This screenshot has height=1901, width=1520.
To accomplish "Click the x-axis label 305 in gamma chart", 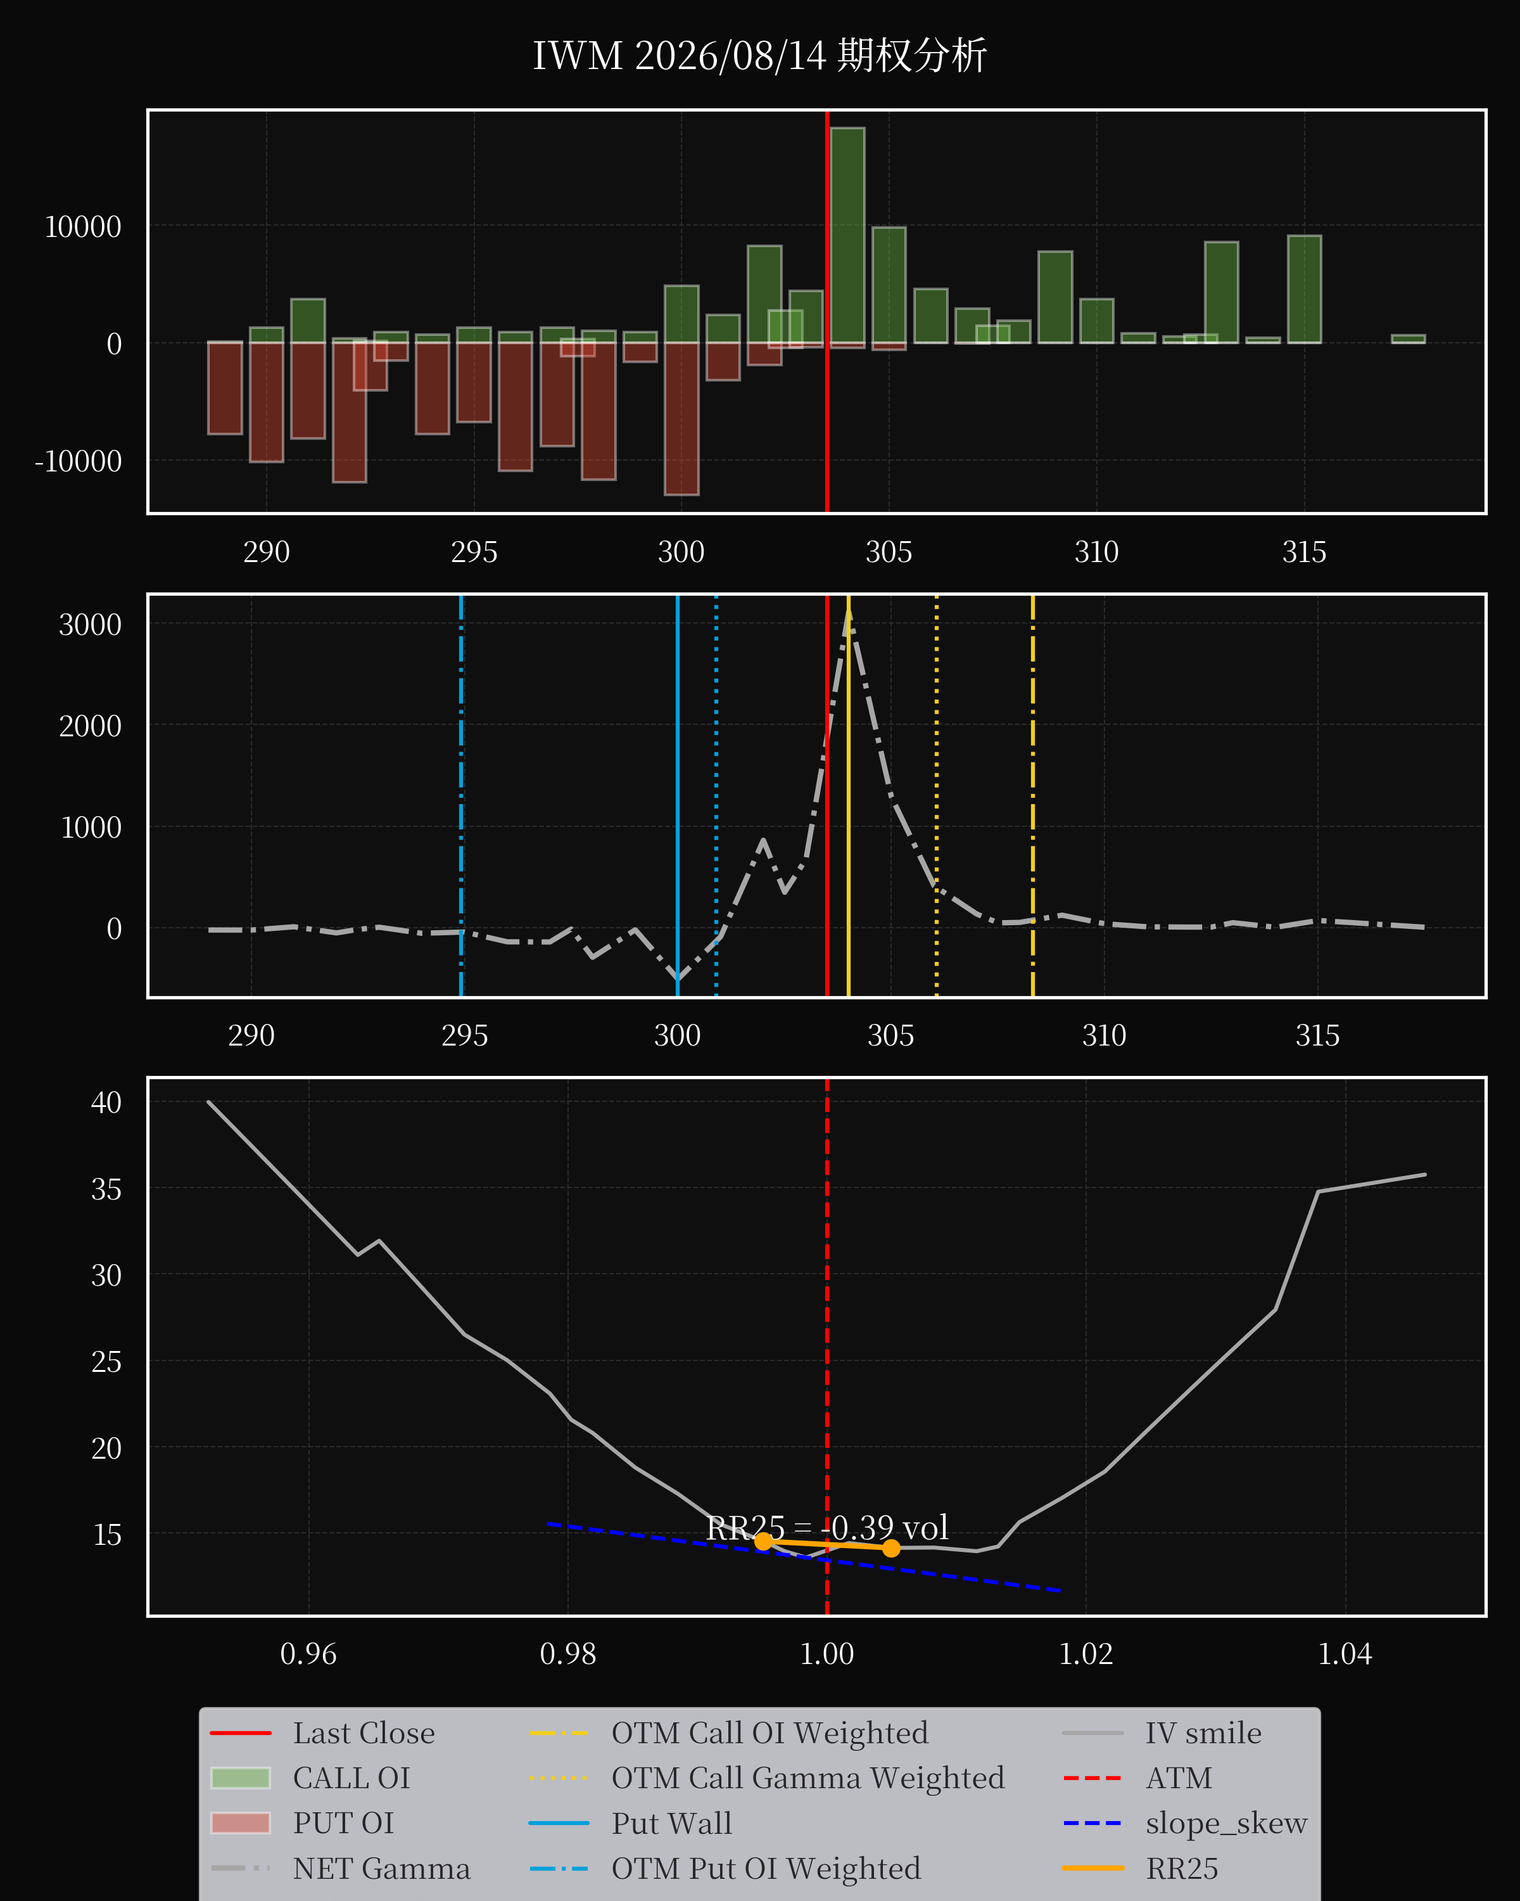I will click(890, 1035).
